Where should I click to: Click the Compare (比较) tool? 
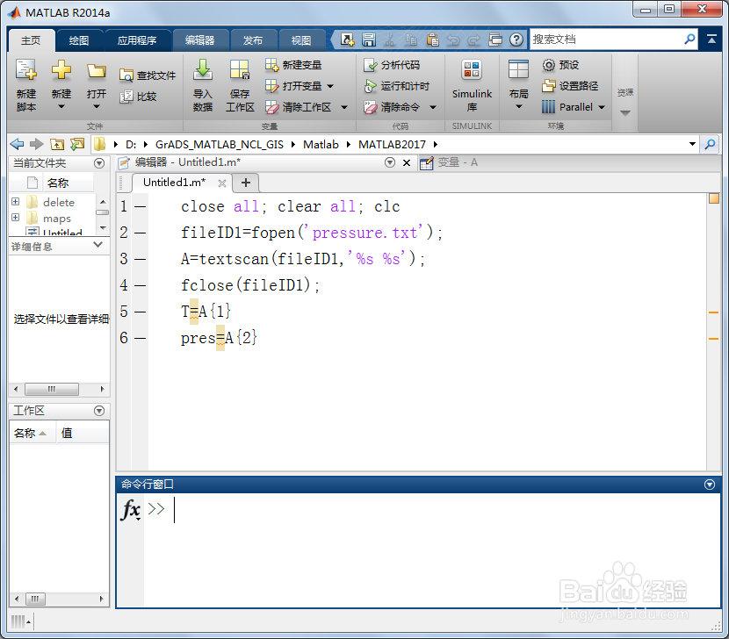(x=138, y=97)
